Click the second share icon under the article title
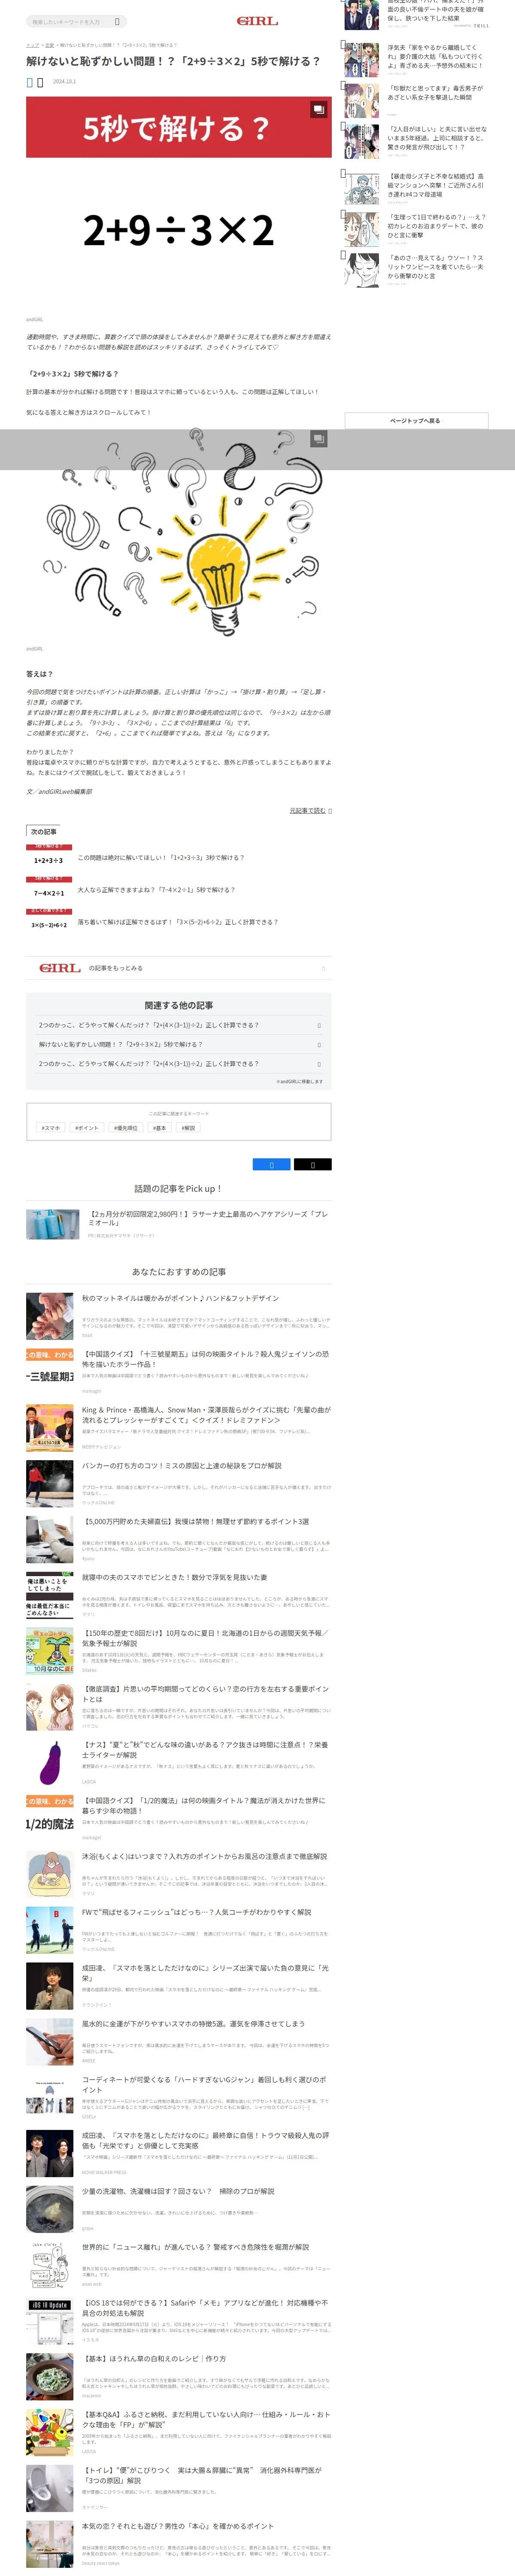Image resolution: width=515 pixels, height=2576 pixels. coord(40,82)
